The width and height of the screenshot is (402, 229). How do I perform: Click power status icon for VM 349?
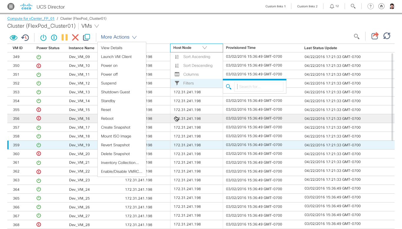pos(39,57)
